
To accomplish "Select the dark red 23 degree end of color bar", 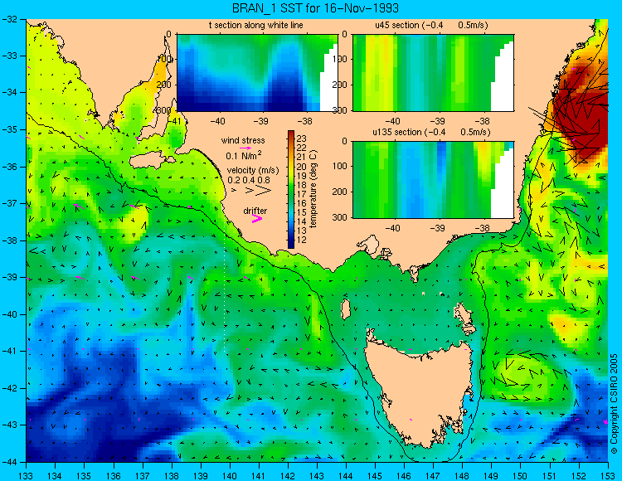I will [291, 134].
